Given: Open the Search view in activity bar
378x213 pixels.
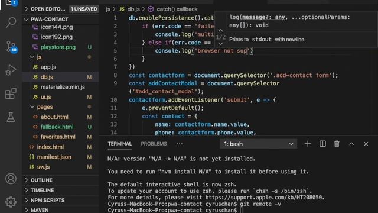Looking at the screenshot, I should tap(11, 22).
